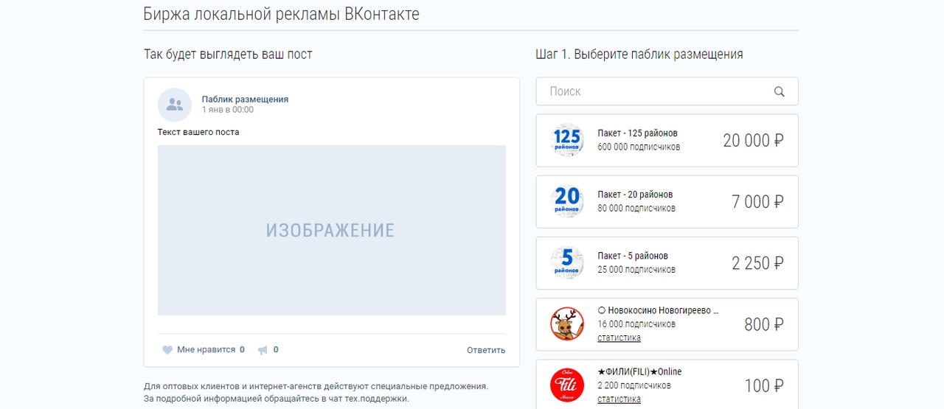
Task: Select the Пакет - 5 районов title
Action: coord(633,256)
